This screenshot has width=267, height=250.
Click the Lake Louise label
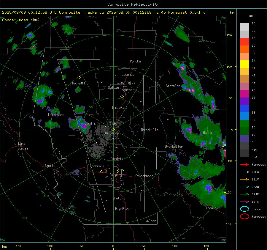(23, 146)
